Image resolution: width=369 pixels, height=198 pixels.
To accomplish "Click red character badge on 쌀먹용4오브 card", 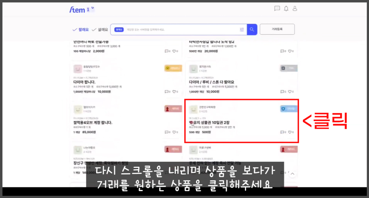I will tap(173, 109).
